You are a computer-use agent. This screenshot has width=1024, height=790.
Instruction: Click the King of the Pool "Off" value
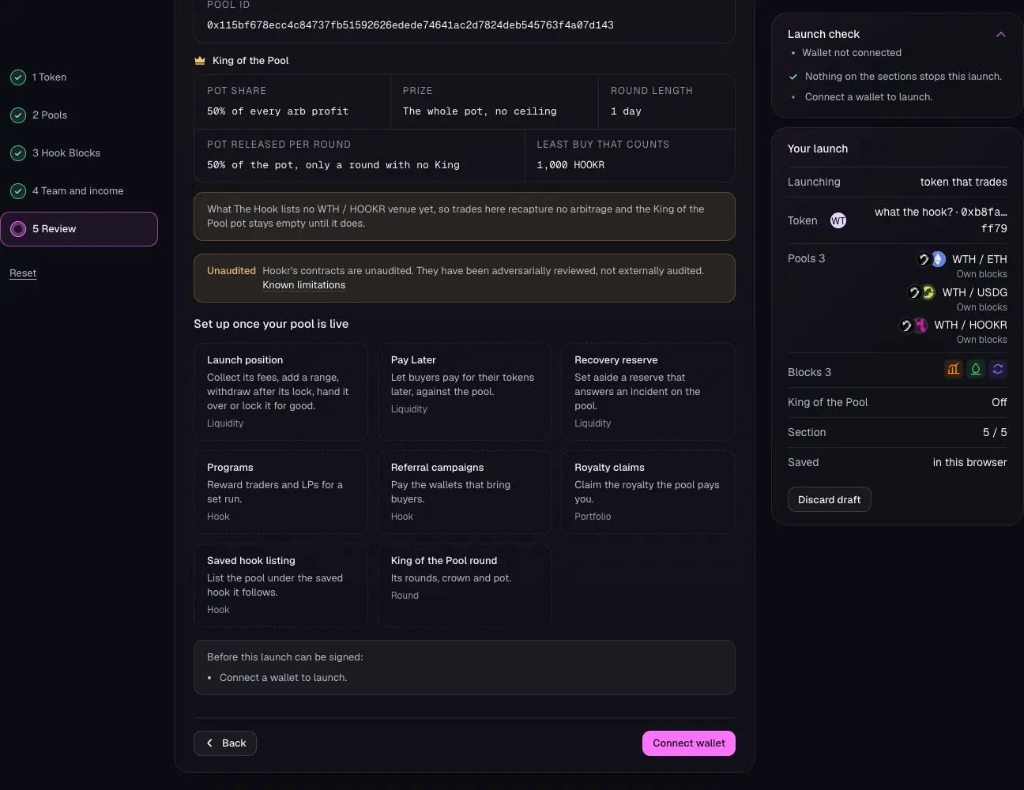tap(1000, 402)
